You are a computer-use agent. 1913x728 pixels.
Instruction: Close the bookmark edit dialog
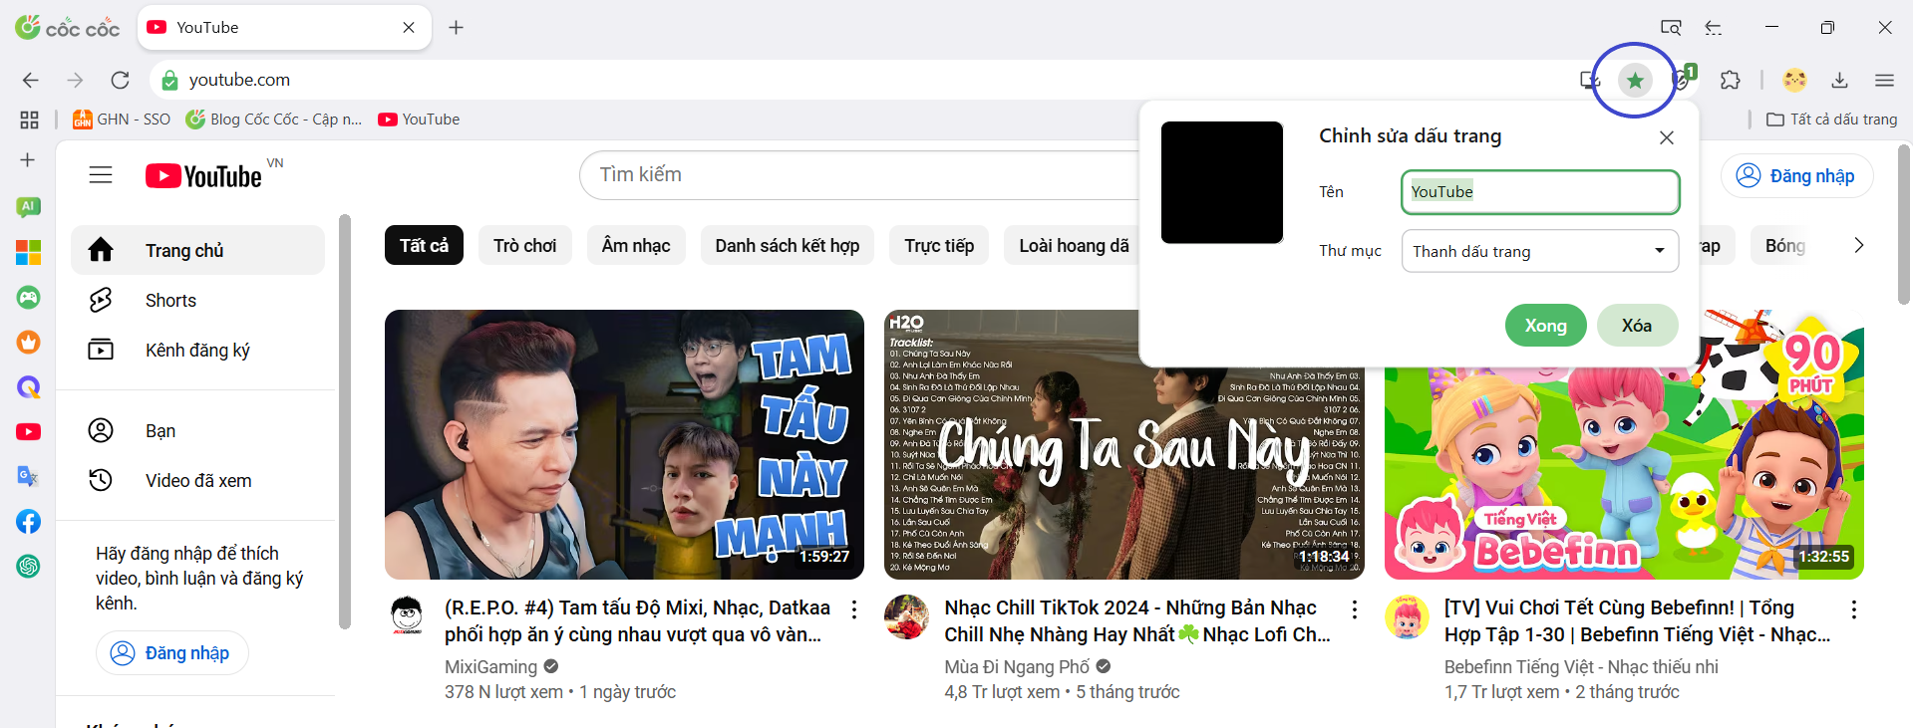(1666, 137)
